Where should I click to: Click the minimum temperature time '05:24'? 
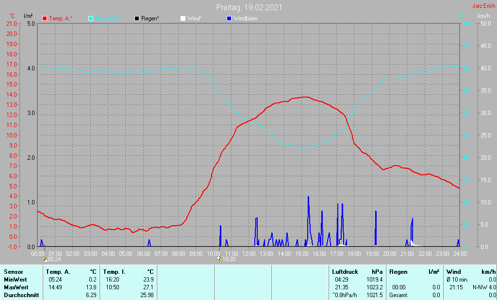pos(55,280)
